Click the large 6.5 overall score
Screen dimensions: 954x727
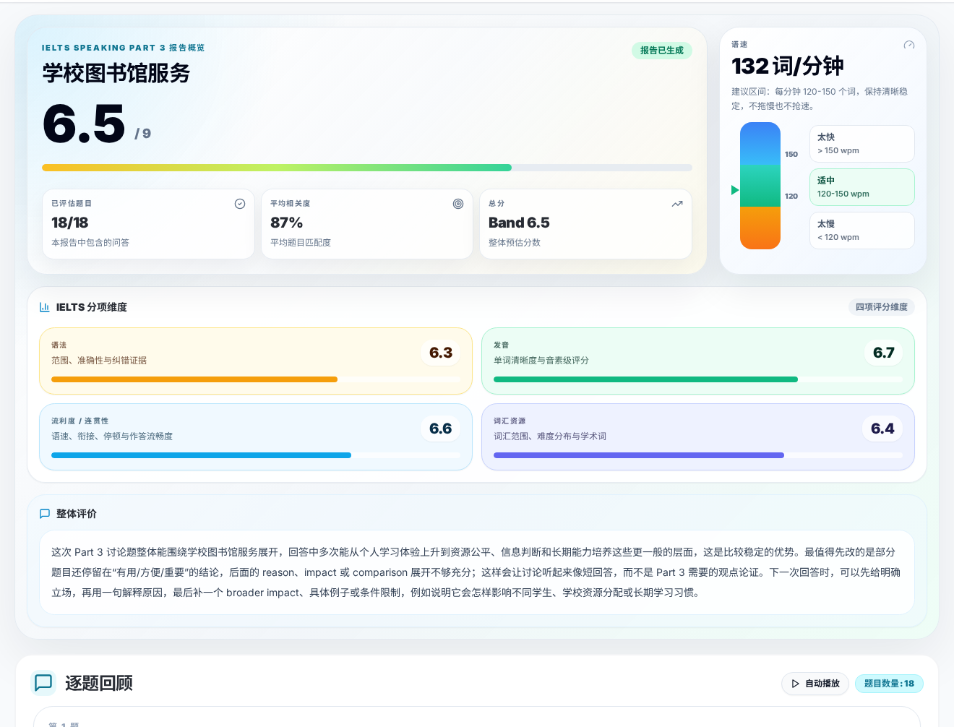coord(84,124)
